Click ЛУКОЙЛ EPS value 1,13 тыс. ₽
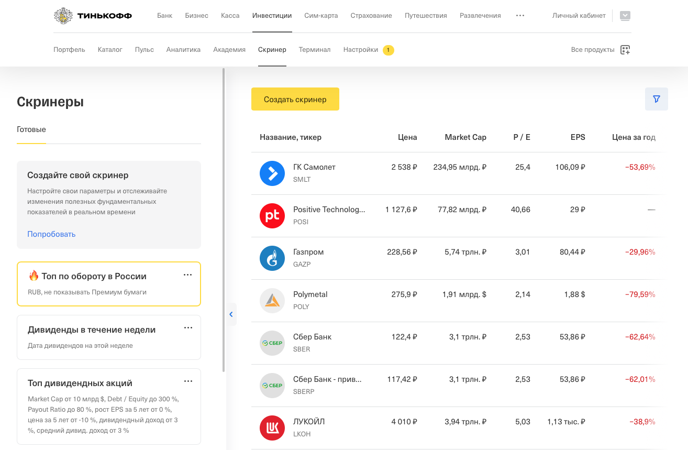 (x=566, y=422)
